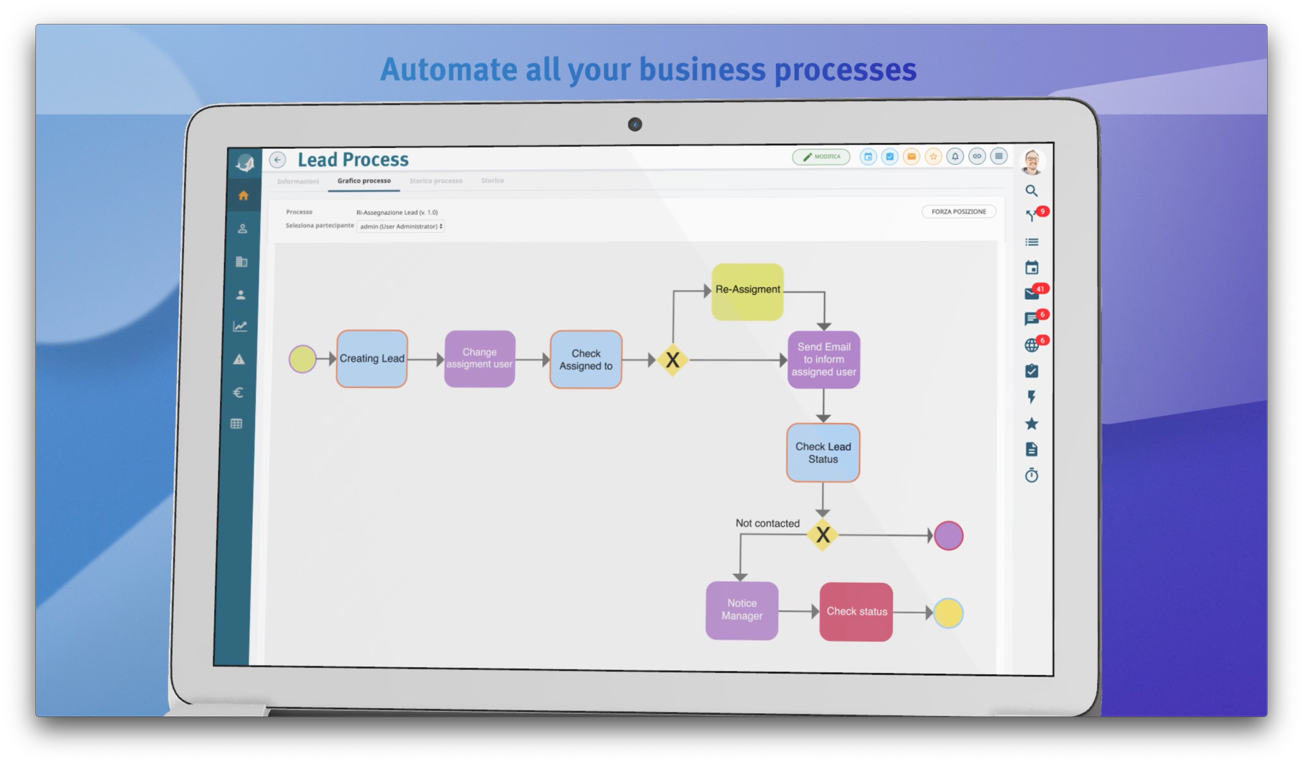Expand the Seleziona partecipante dropdown

pos(401,226)
